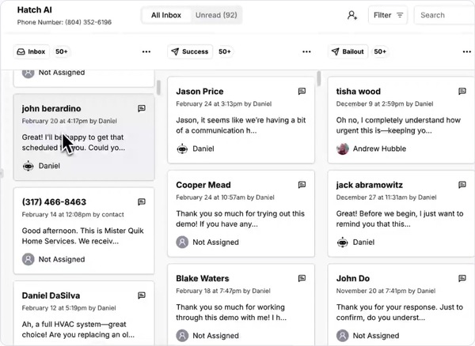The height and width of the screenshot is (346, 475).
Task: Switch to Unread (92) tab
Action: [x=216, y=15]
